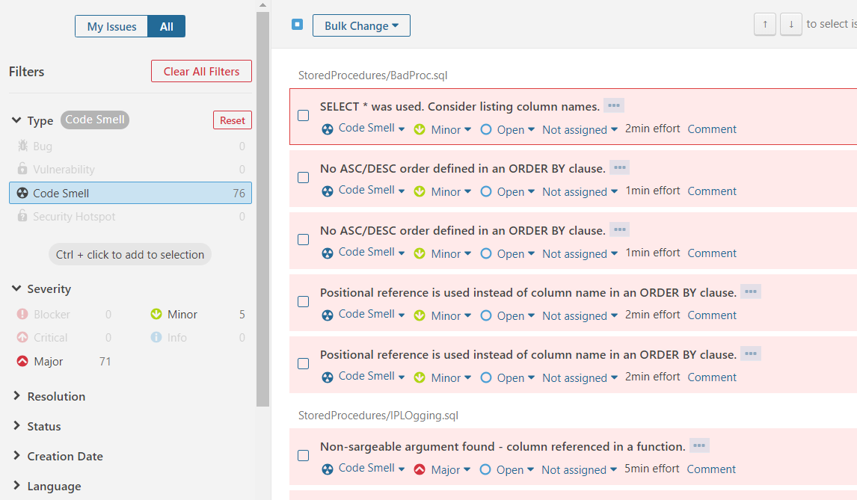Open the Bulk Change dropdown
Image resolution: width=857 pixels, height=500 pixels.
(361, 25)
